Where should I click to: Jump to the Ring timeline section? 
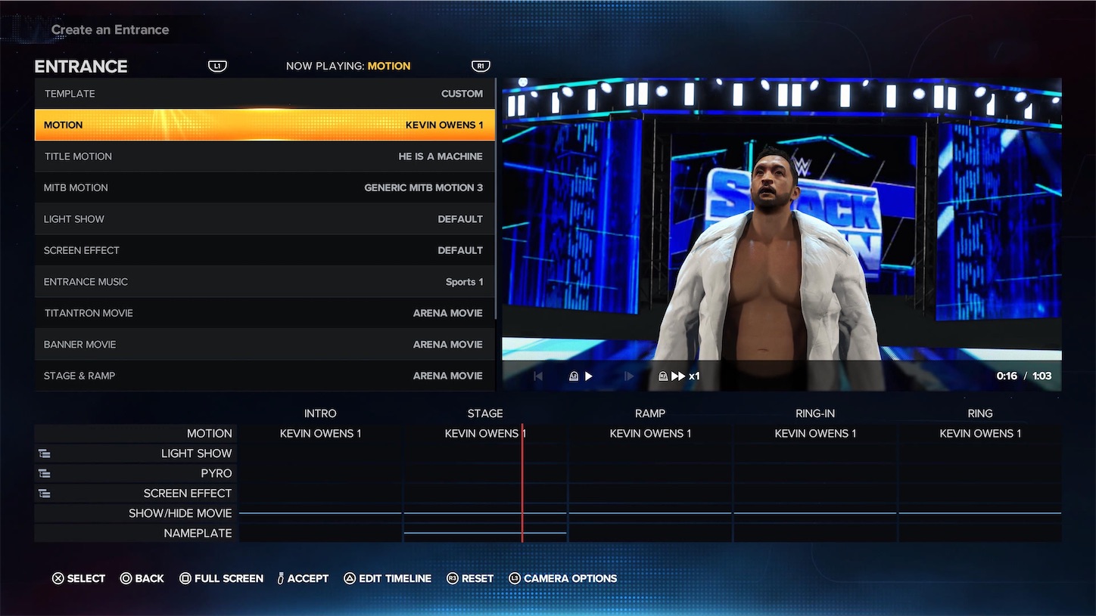[x=980, y=413]
